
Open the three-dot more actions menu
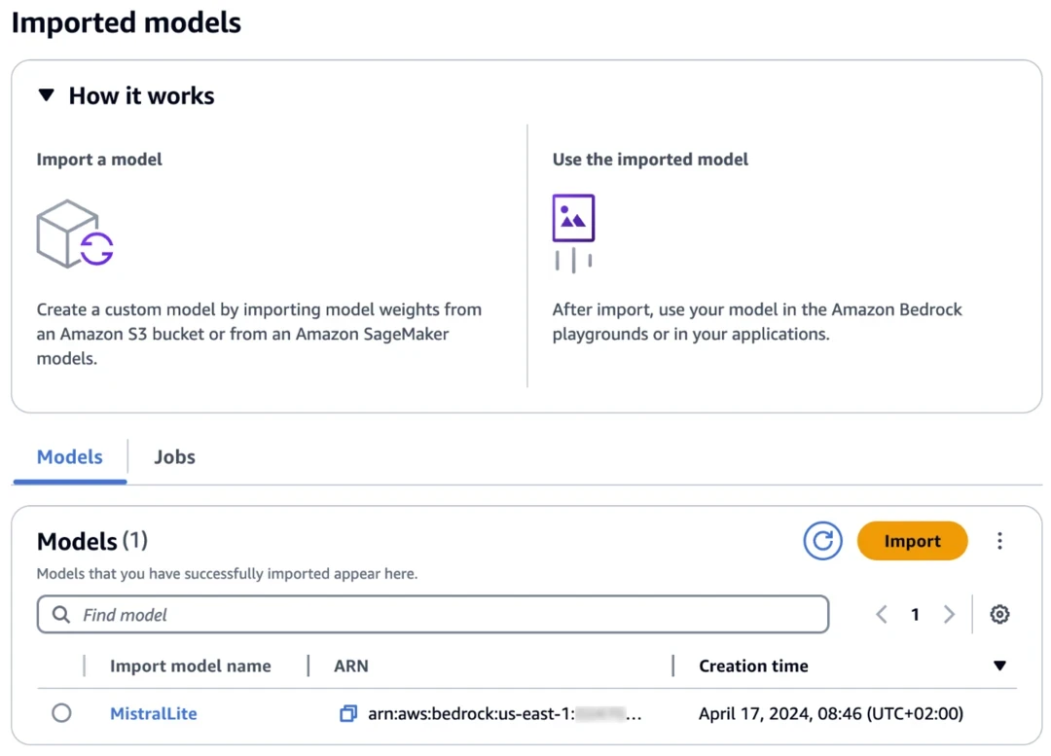[x=999, y=541]
